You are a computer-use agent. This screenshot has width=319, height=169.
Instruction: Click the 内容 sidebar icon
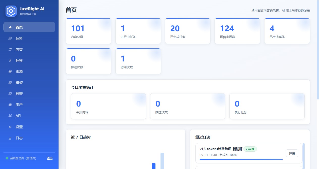10,49
